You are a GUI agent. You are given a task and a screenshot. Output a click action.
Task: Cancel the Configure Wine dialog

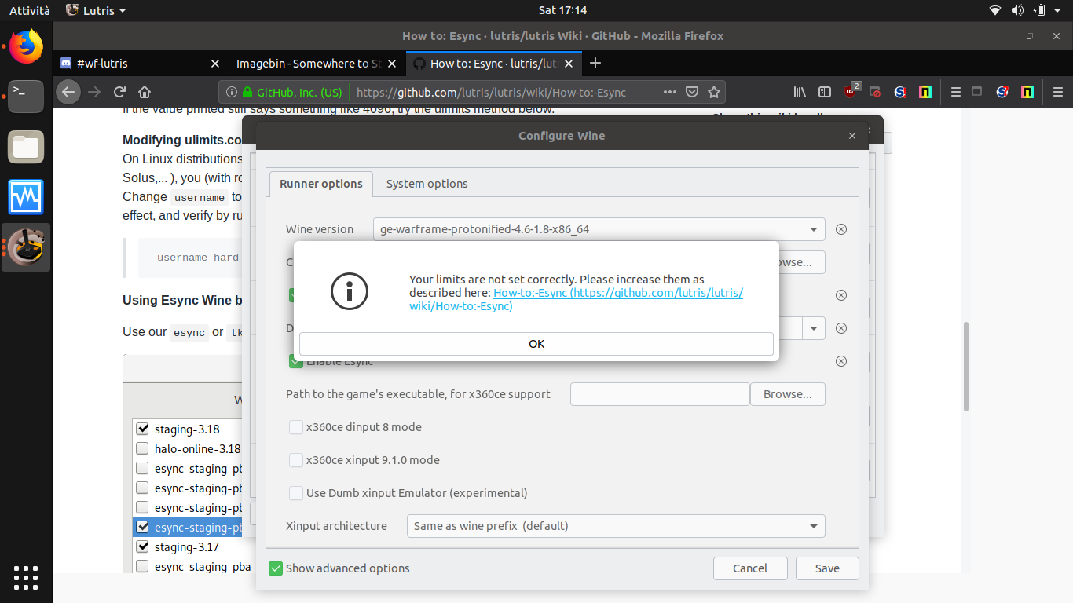tap(750, 568)
